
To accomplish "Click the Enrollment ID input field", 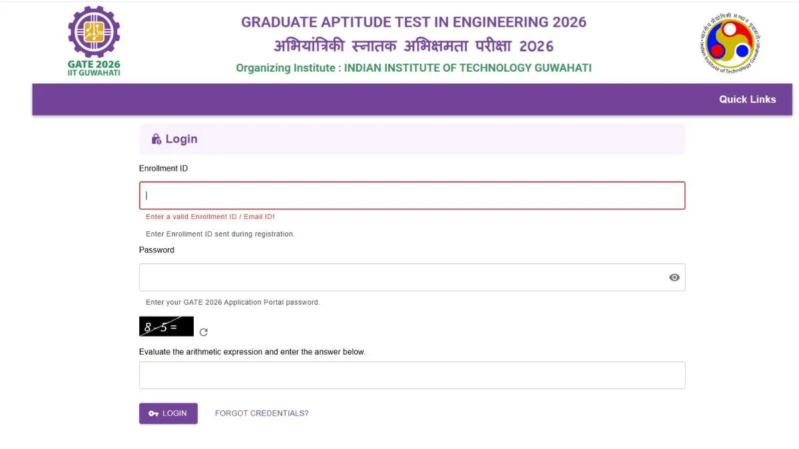I will pos(411,196).
